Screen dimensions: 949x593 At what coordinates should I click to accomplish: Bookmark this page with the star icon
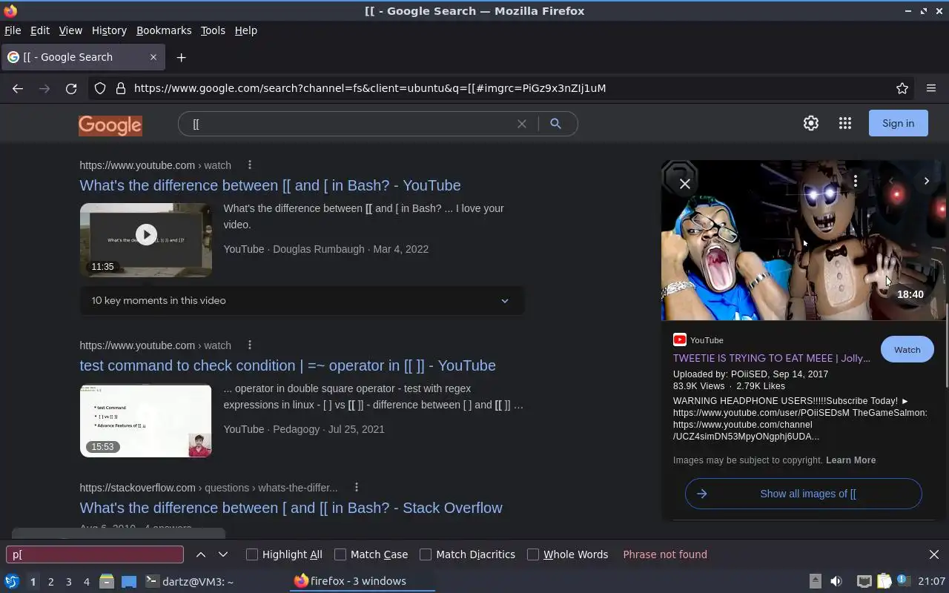click(902, 88)
